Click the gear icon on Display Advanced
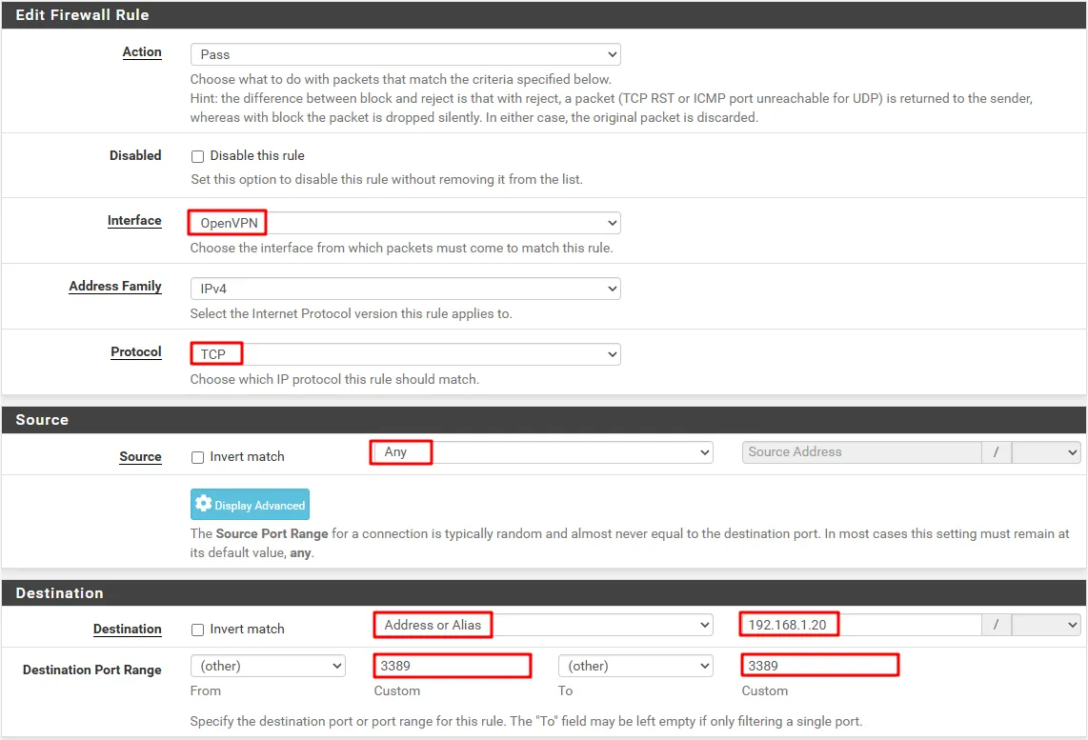Screen dimensions: 1088x740 pyautogui.click(x=203, y=504)
